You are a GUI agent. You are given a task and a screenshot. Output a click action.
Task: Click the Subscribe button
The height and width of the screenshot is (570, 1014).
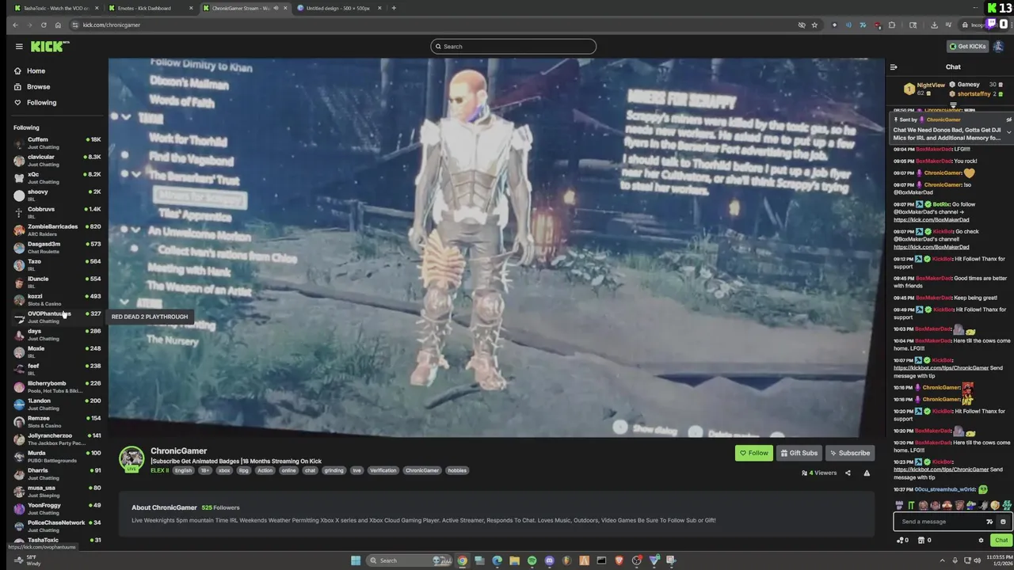[849, 453]
